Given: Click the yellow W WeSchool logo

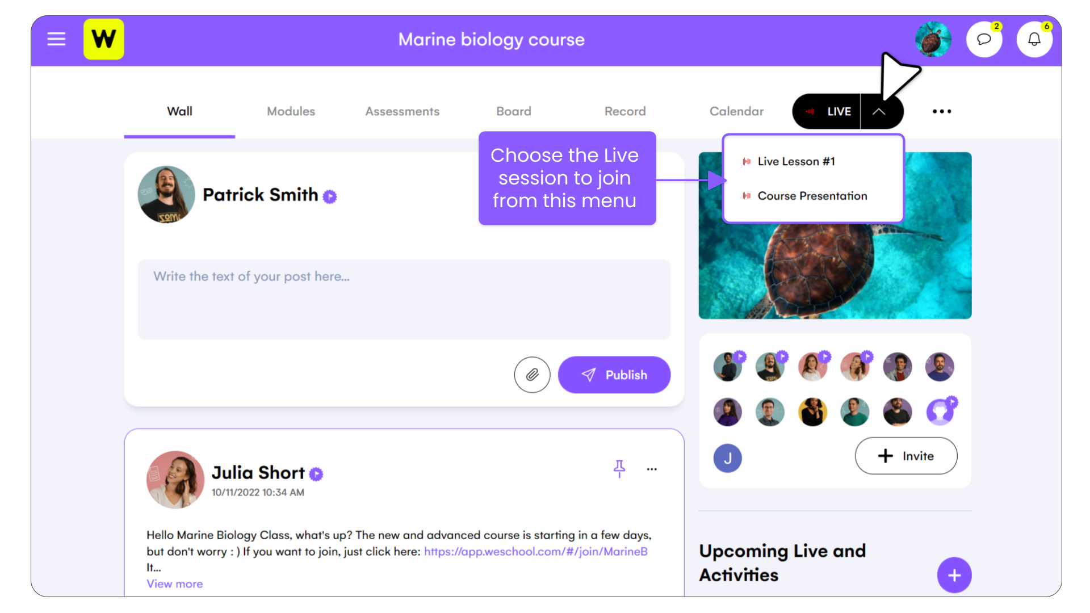Looking at the screenshot, I should click(x=104, y=39).
